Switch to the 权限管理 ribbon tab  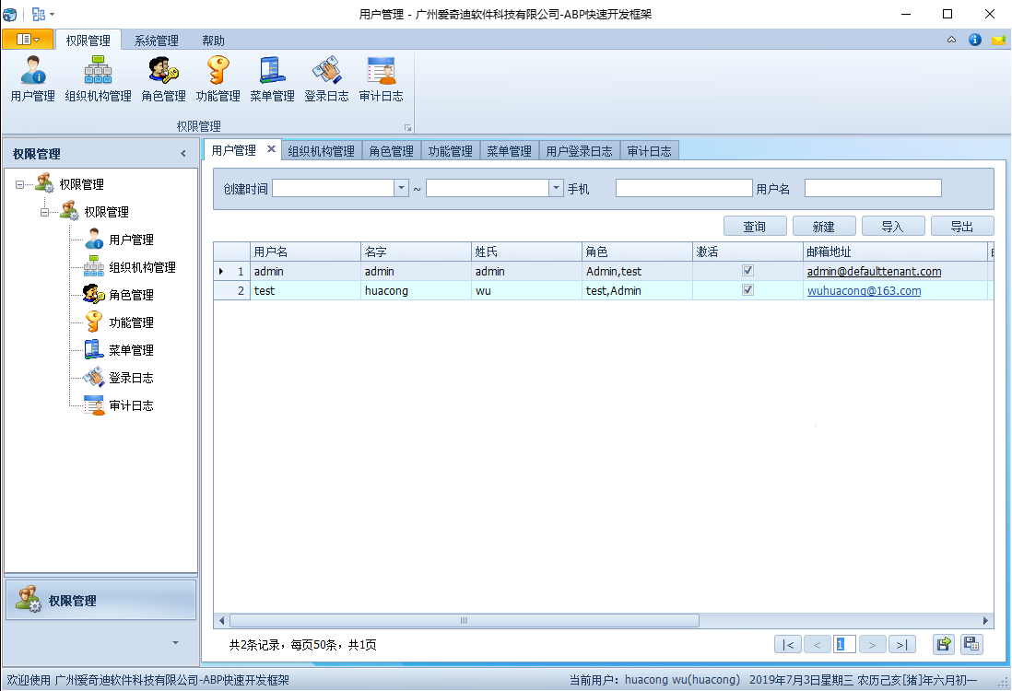88,41
